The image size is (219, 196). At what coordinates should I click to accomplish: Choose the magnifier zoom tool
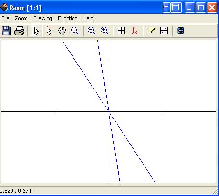(74, 31)
